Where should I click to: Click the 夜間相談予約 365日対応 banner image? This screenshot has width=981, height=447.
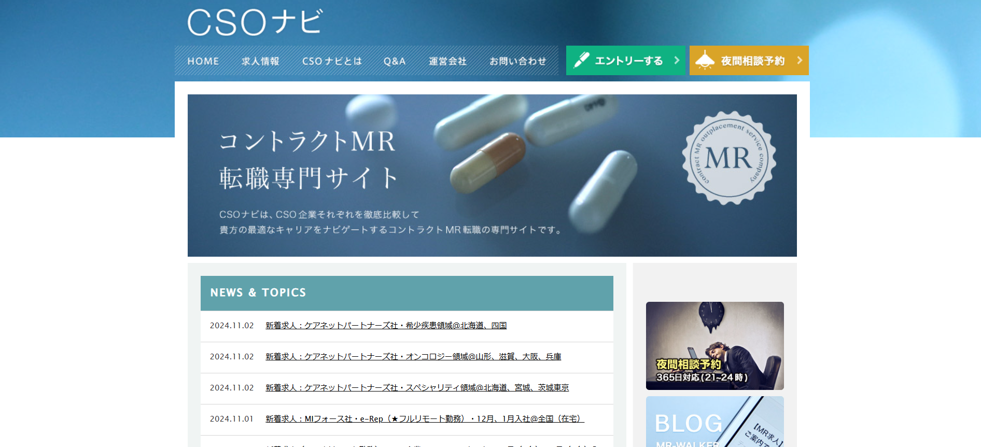point(714,346)
